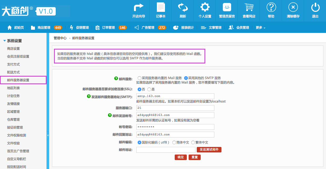Click the 清除缓存 X circle icon
Screen dimensions: 326x169
tap(293, 7)
